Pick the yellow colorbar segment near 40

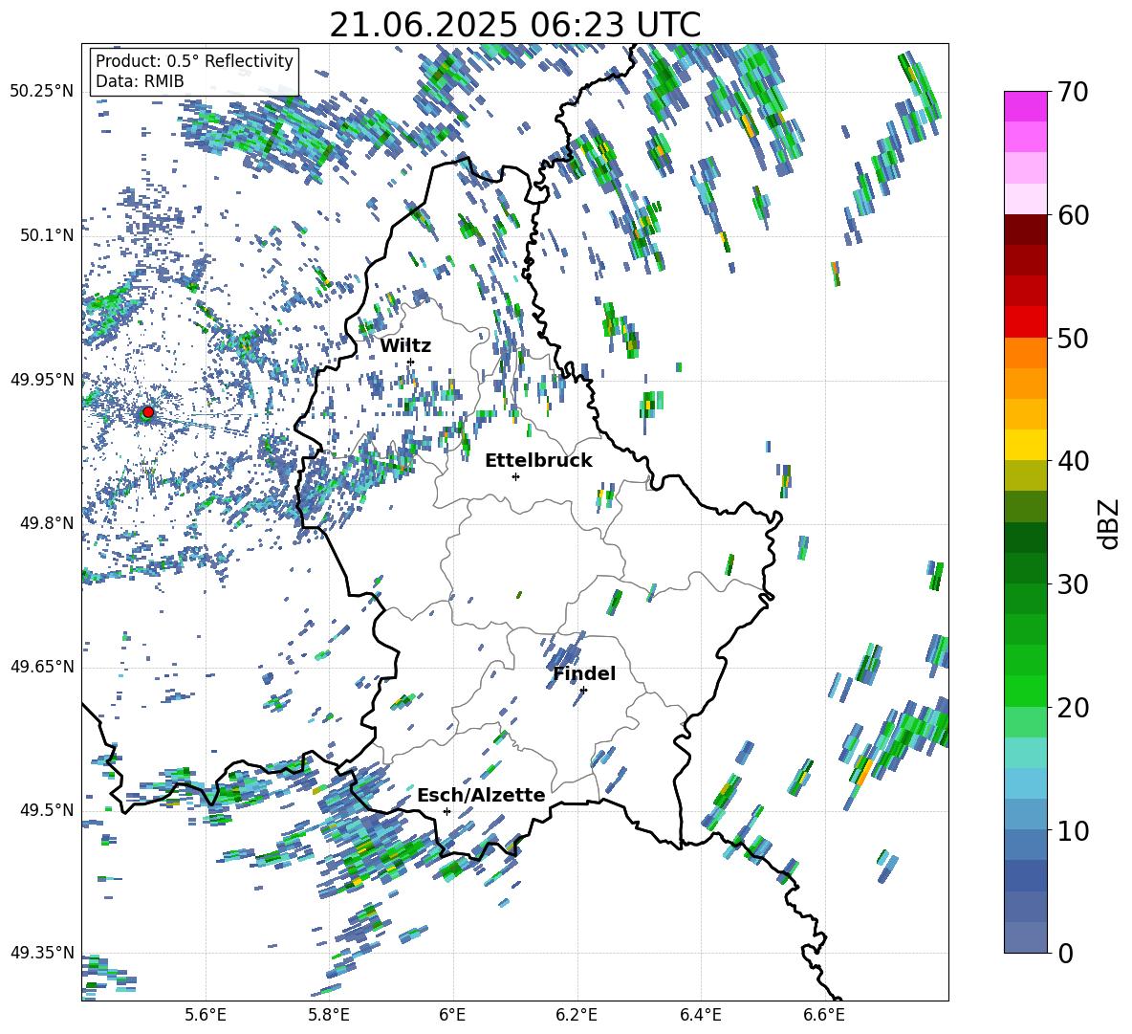[1025, 445]
